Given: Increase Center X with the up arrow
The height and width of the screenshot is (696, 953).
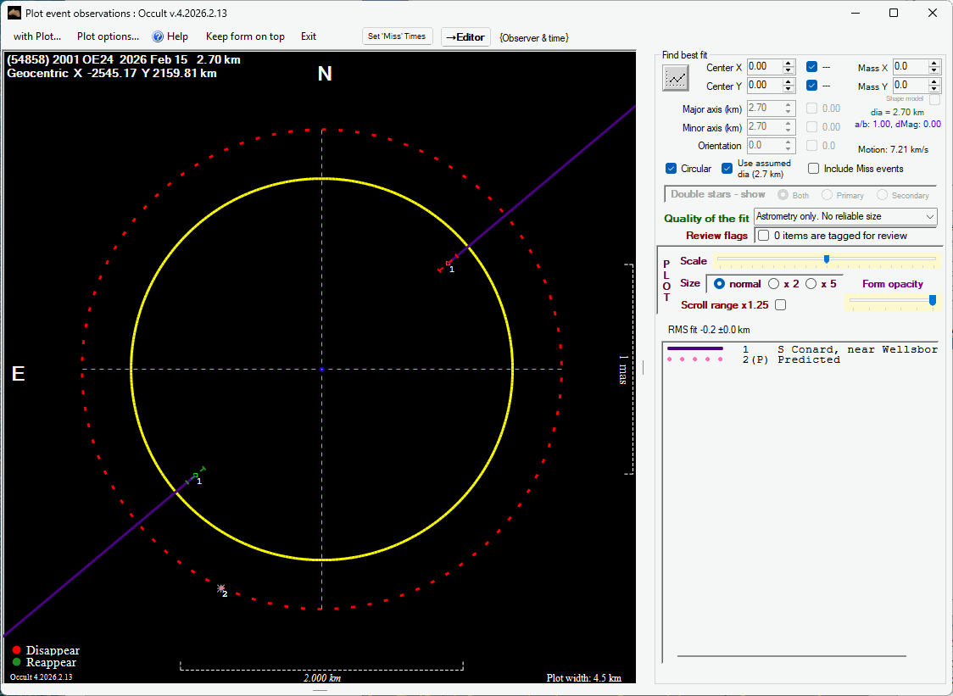Looking at the screenshot, I should (x=789, y=63).
